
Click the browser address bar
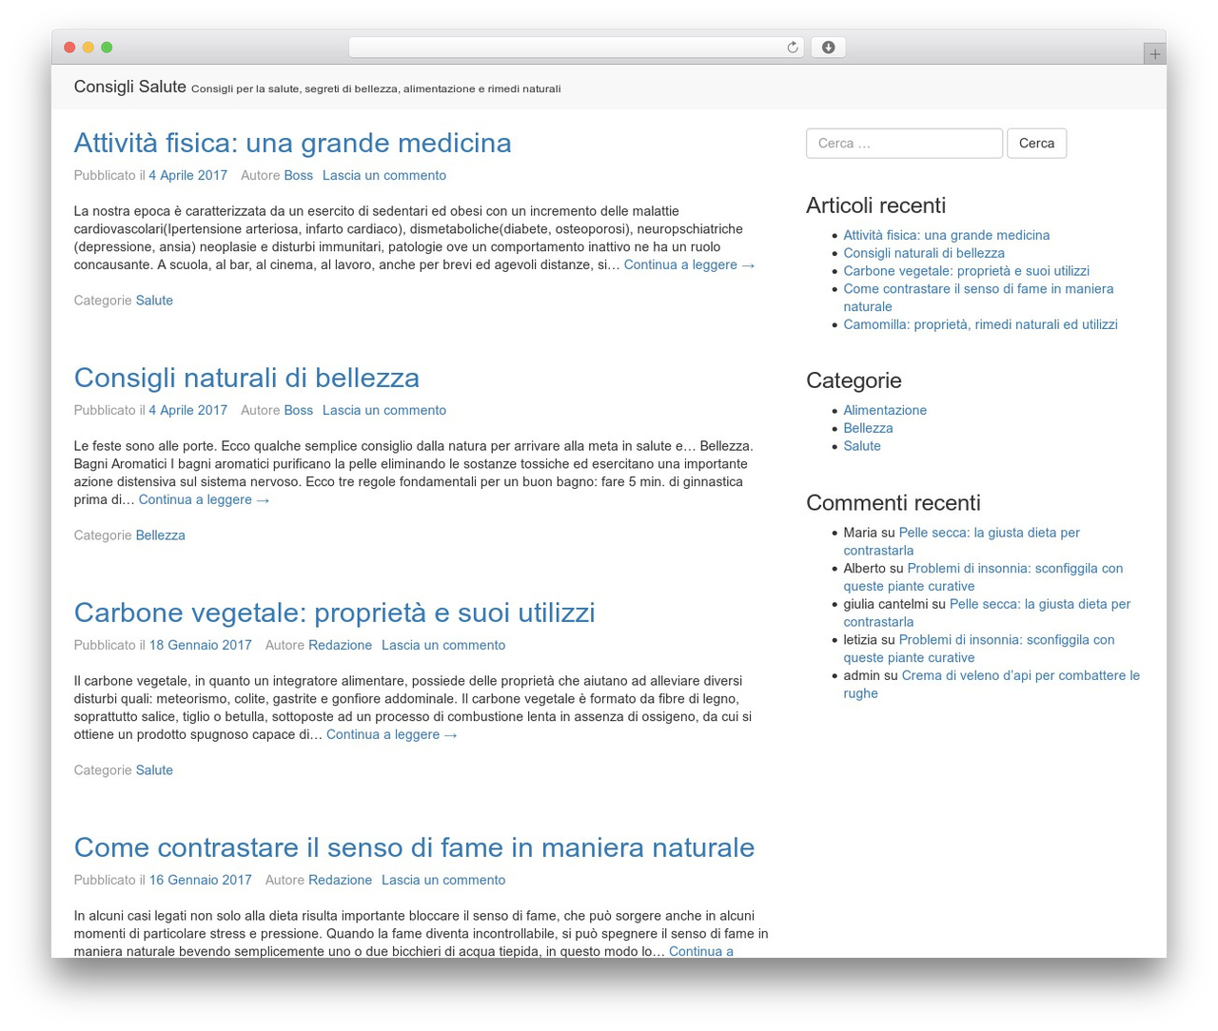coord(576,48)
